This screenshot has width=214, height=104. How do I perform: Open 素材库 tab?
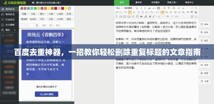(x=138, y=2)
